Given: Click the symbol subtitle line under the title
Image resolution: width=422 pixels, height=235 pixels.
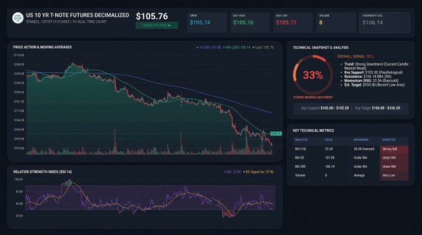Looking at the screenshot, I should [66, 22].
